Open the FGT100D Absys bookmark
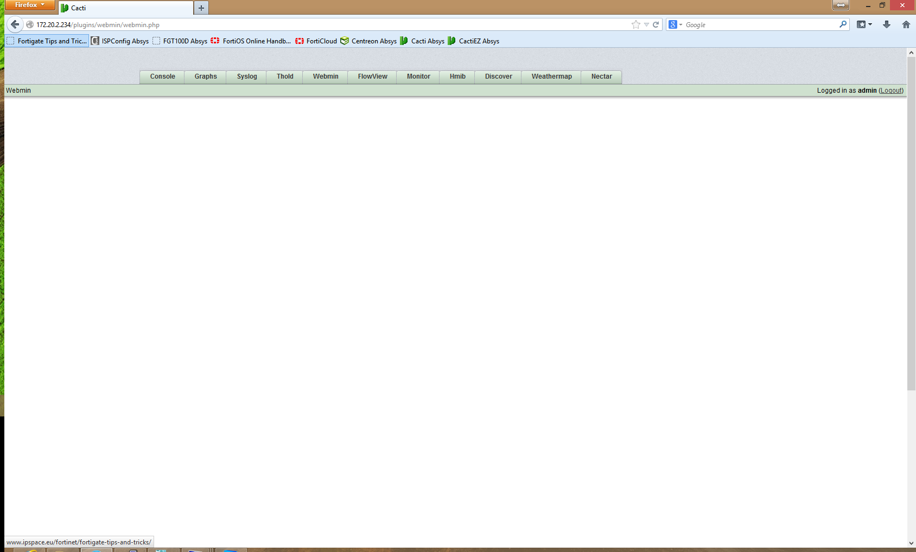916x552 pixels. click(180, 41)
